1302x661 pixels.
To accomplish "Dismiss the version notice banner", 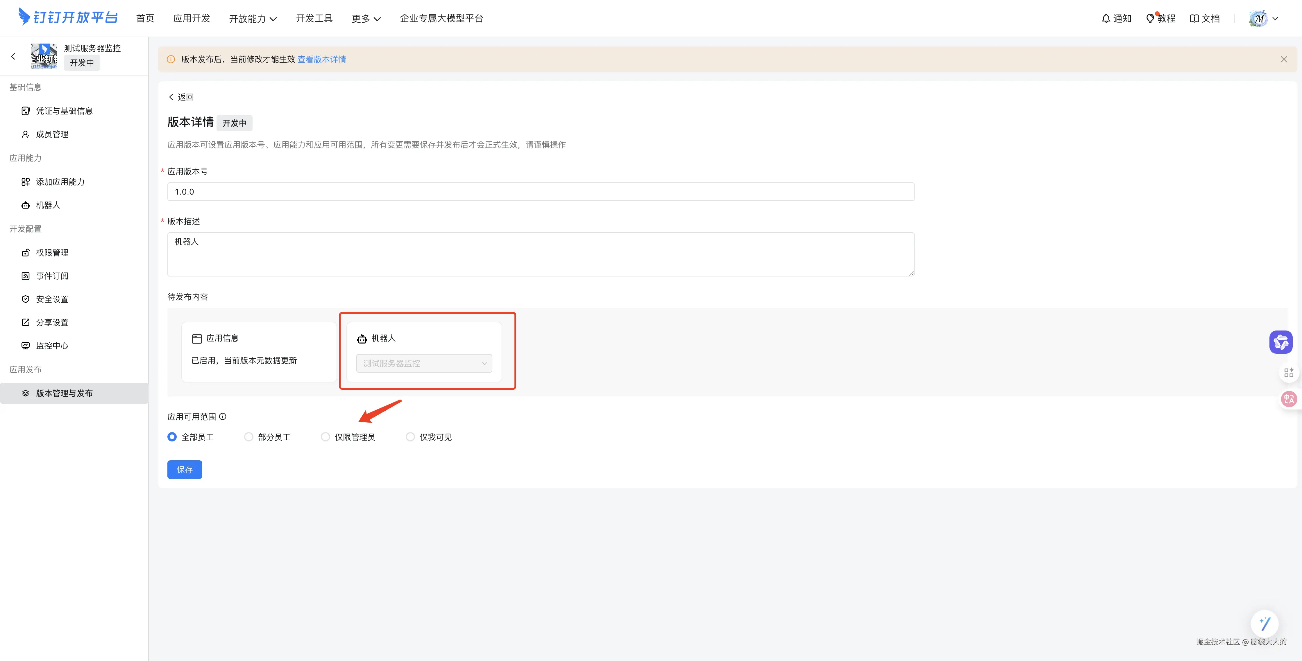I will [1283, 60].
